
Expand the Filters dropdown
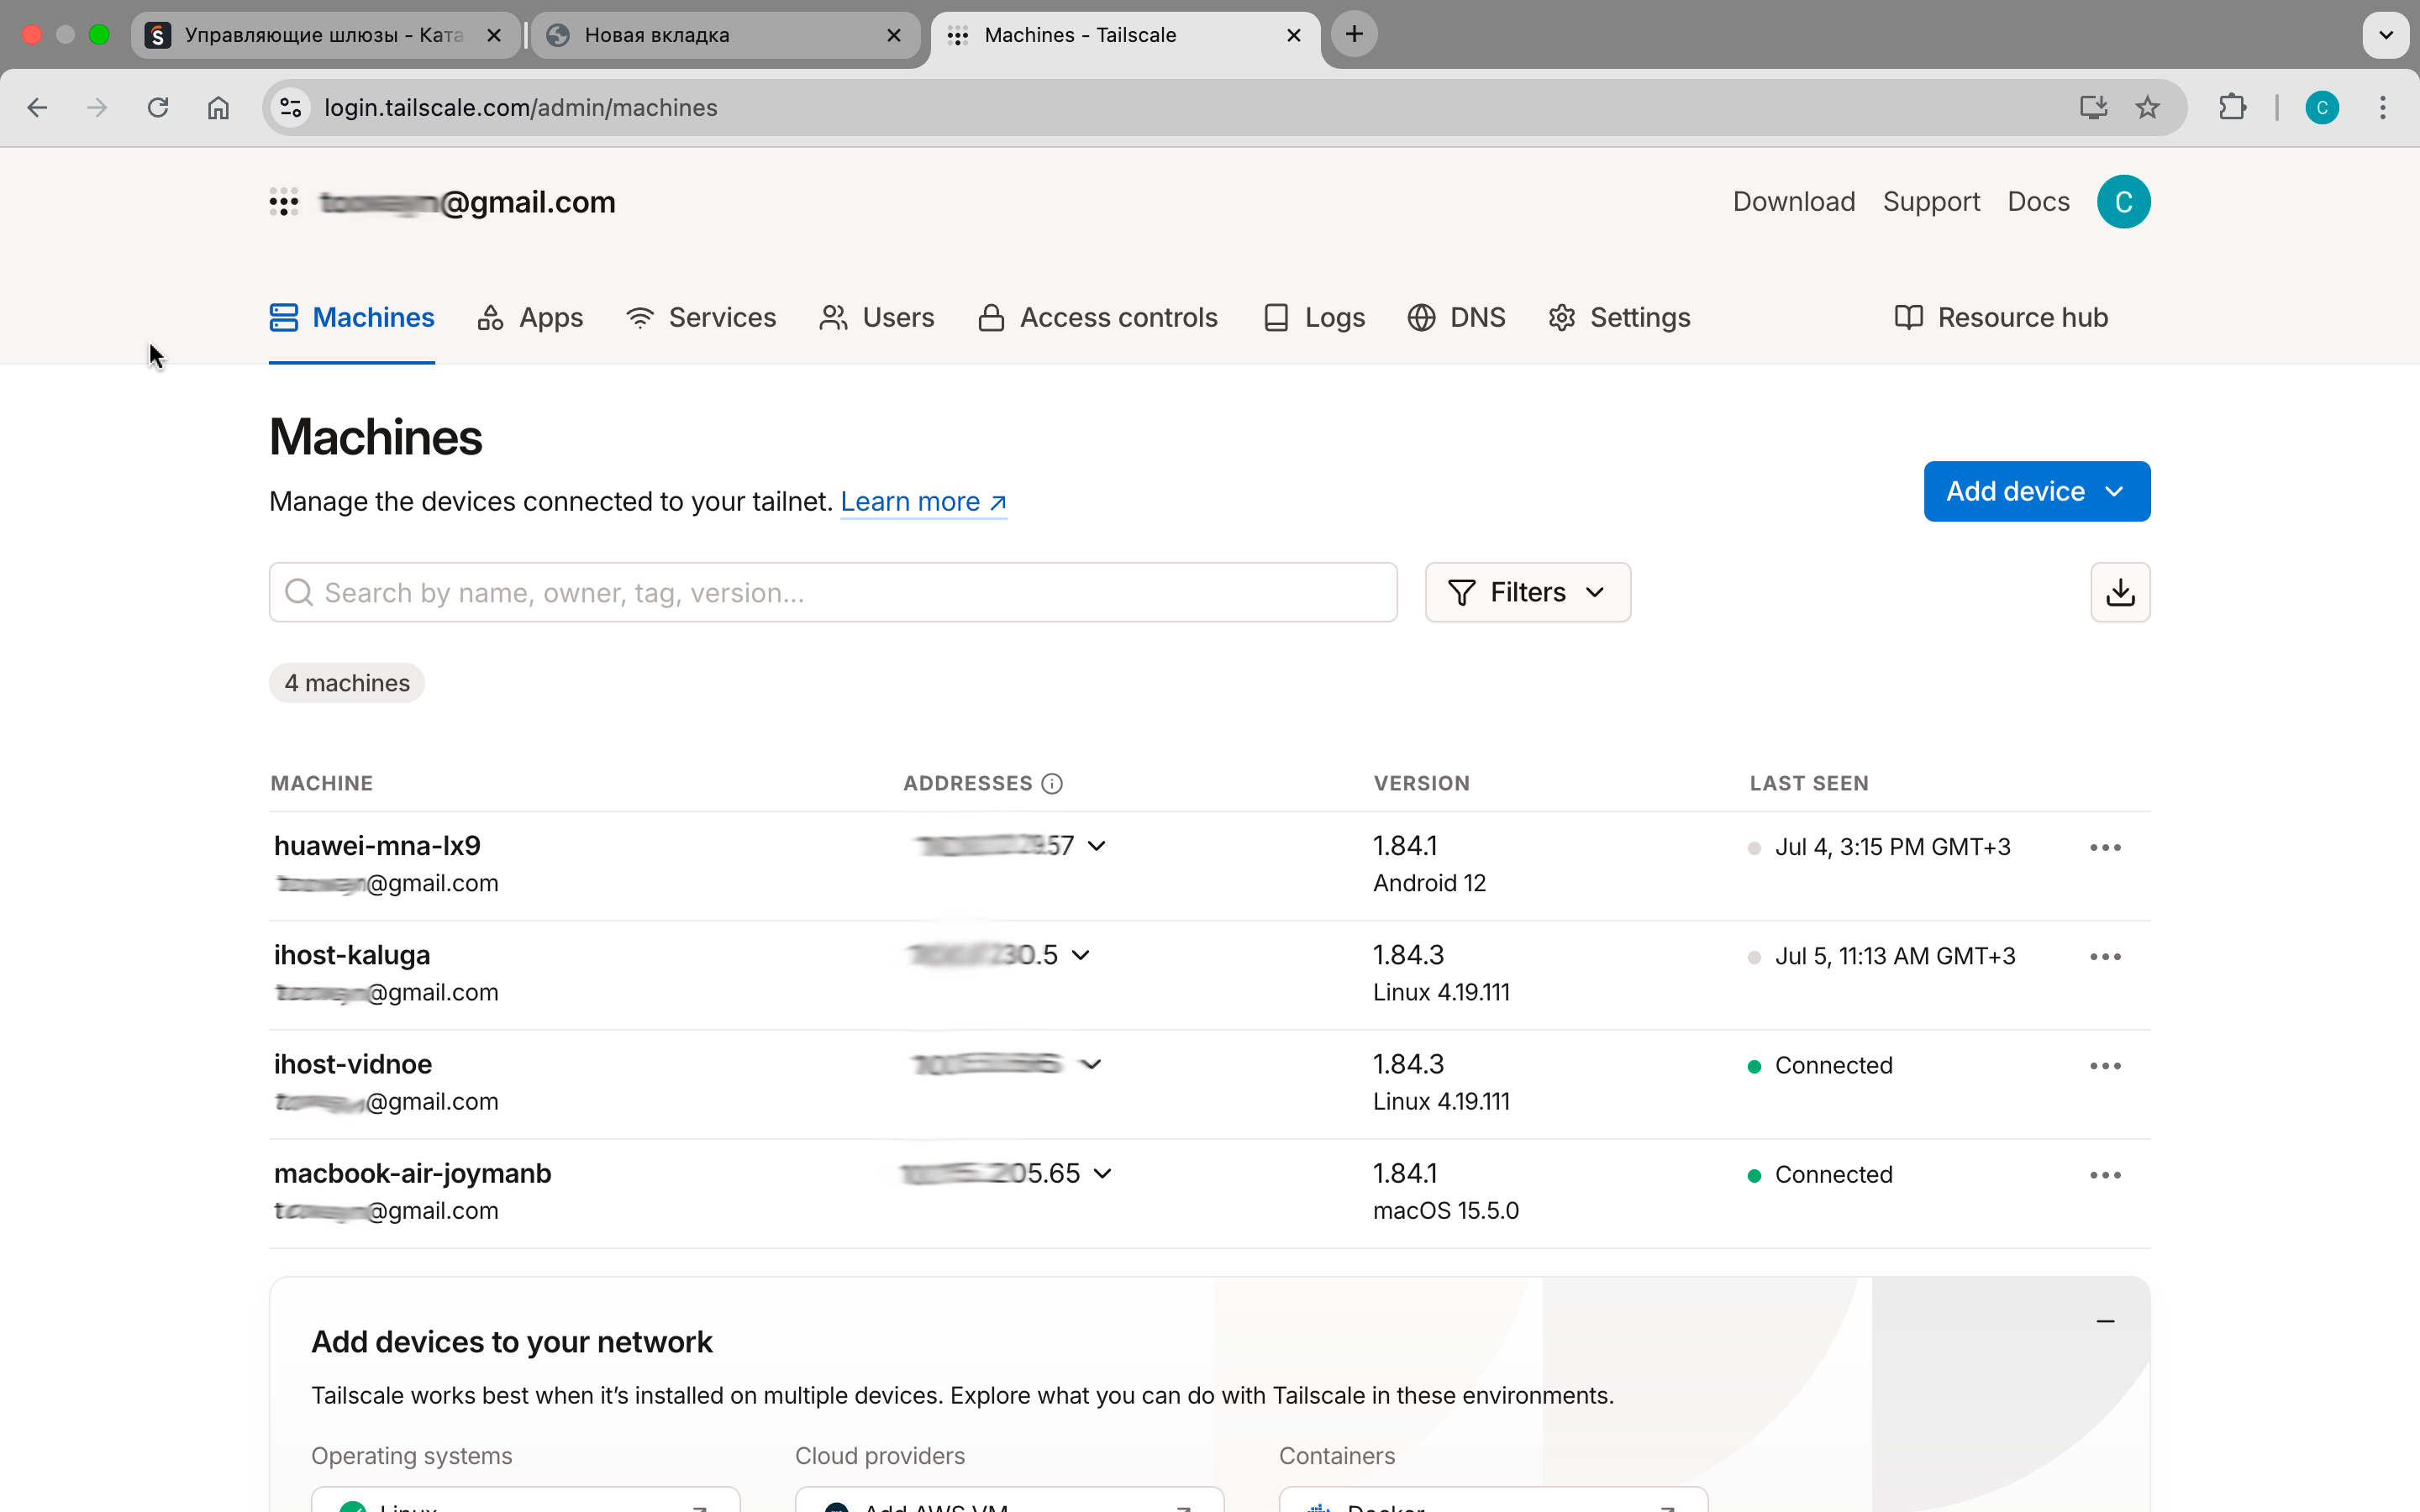tap(1527, 592)
